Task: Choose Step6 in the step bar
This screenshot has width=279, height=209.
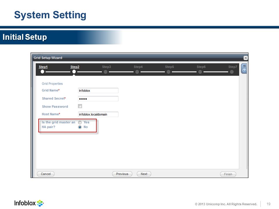Action: click(x=201, y=67)
